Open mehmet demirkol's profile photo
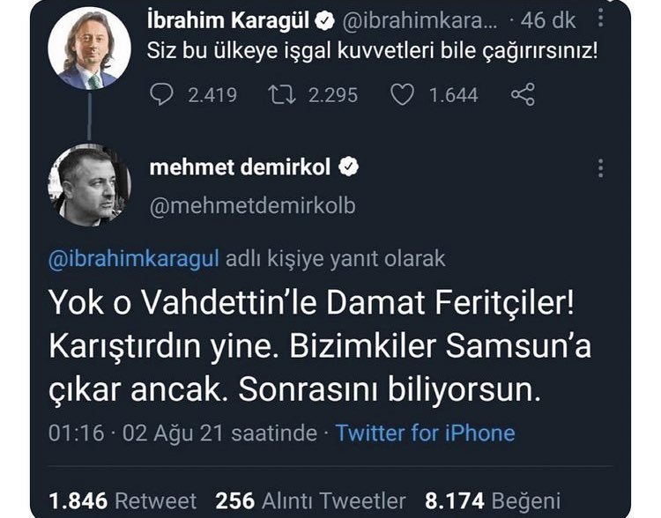The image size is (661, 518). click(x=89, y=186)
